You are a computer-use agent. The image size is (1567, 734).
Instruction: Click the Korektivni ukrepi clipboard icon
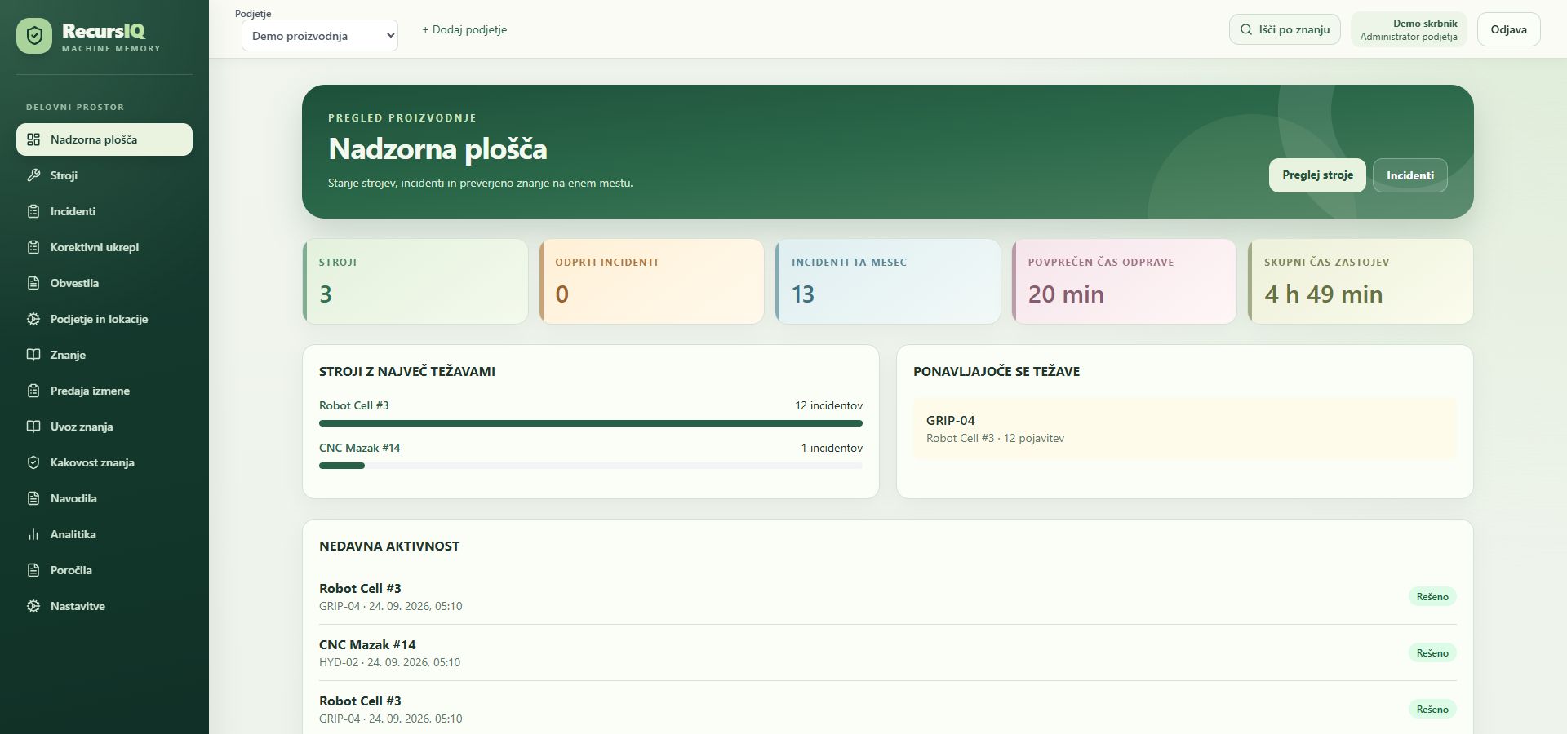point(33,247)
